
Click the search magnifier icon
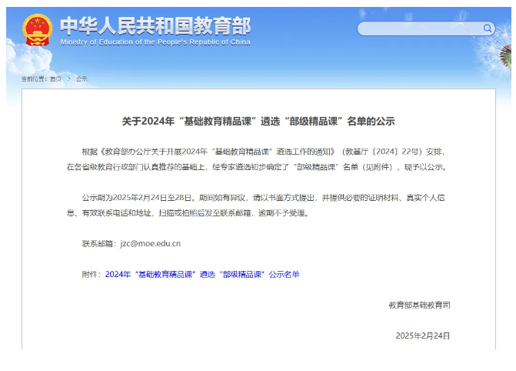tap(488, 28)
